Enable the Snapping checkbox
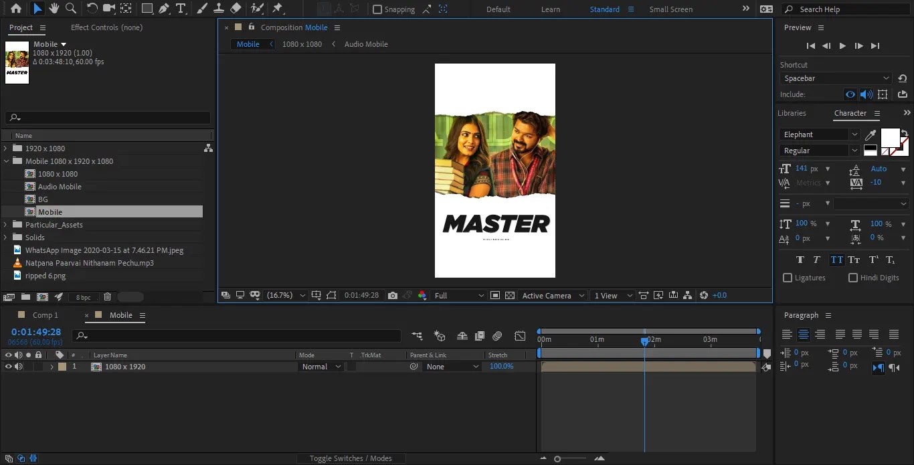Screen dimensions: 914x465 [377, 9]
